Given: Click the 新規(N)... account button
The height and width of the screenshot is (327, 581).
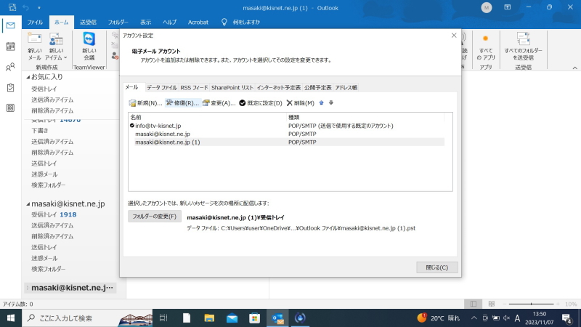Looking at the screenshot, I should pyautogui.click(x=146, y=103).
